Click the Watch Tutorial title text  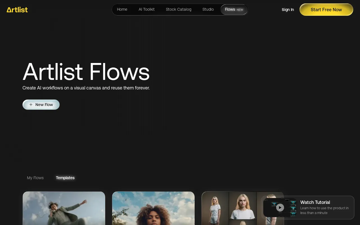click(x=315, y=202)
